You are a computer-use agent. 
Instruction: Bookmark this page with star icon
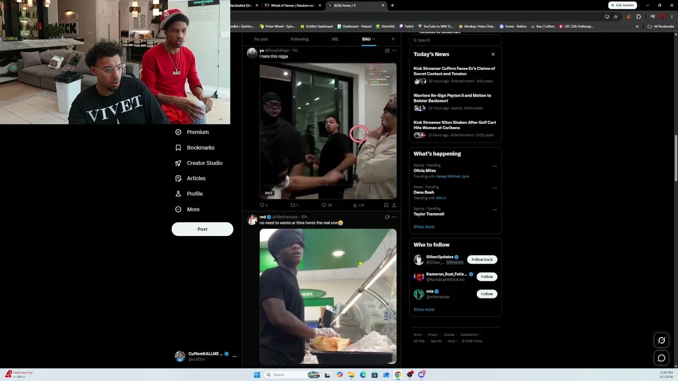[x=615, y=17]
